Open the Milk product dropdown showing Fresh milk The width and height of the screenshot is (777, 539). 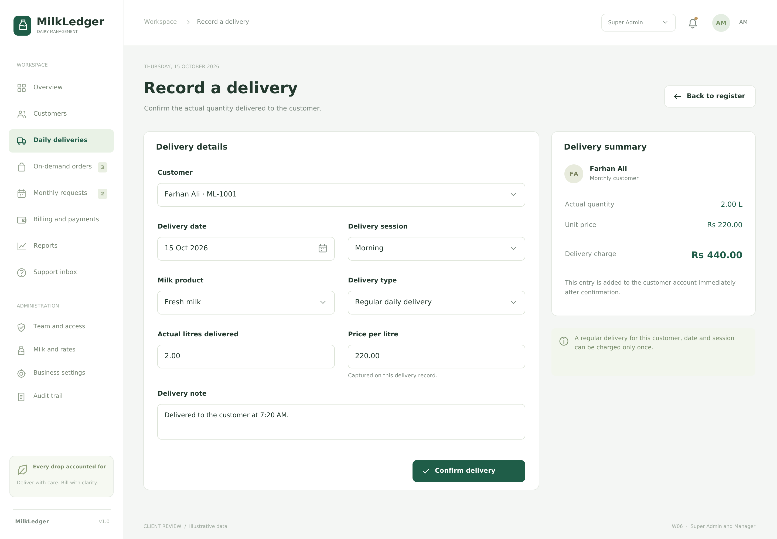(x=246, y=303)
